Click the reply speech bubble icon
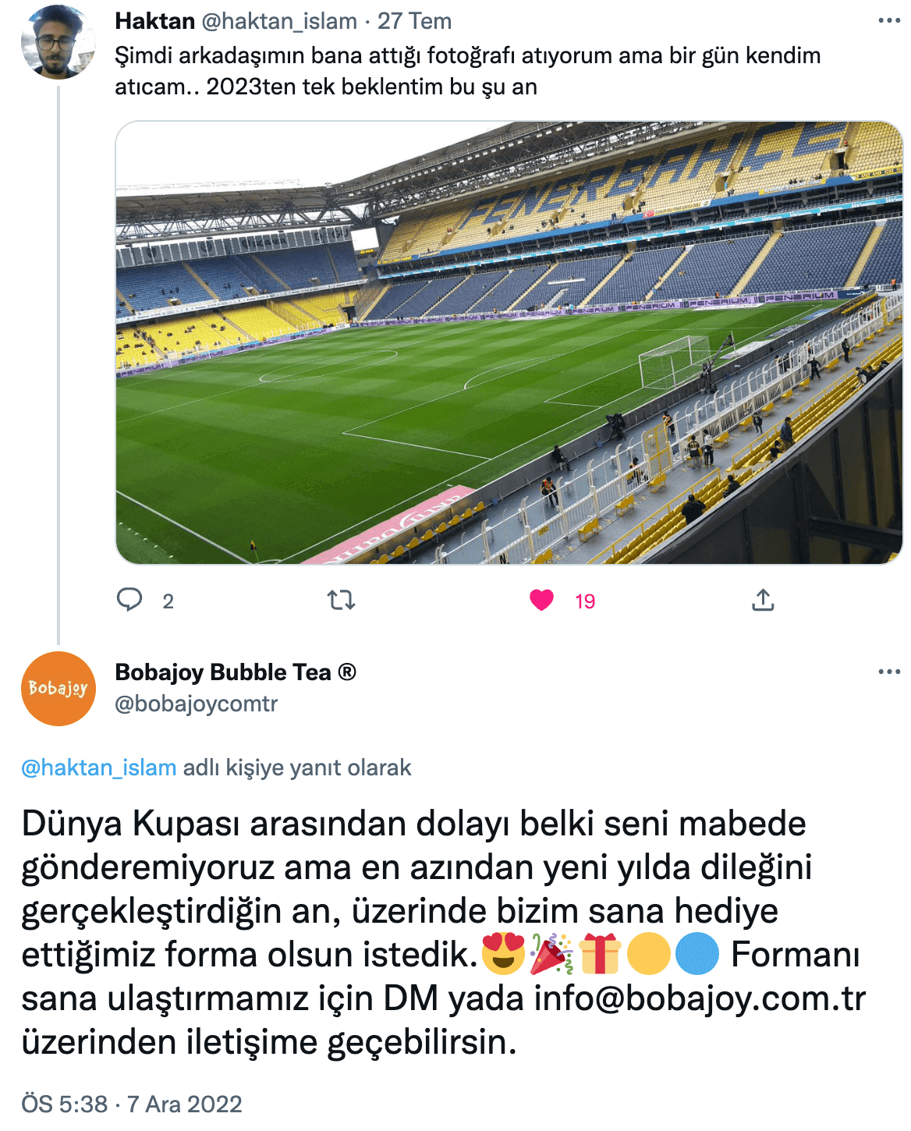 pyautogui.click(x=129, y=600)
